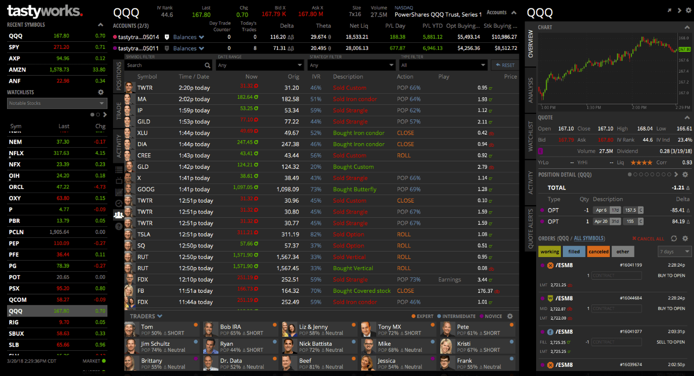
Task: Collapse the Recent Symbols section
Action: [x=100, y=25]
